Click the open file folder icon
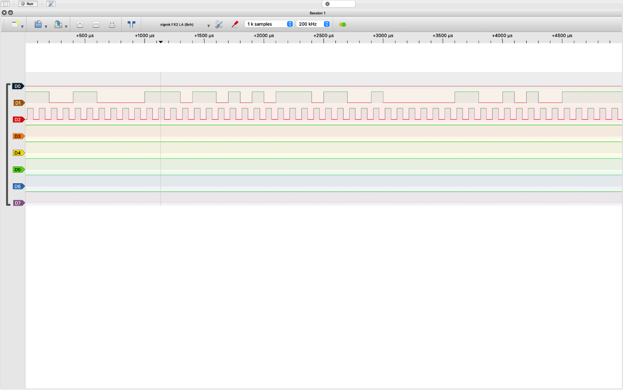 coord(38,24)
